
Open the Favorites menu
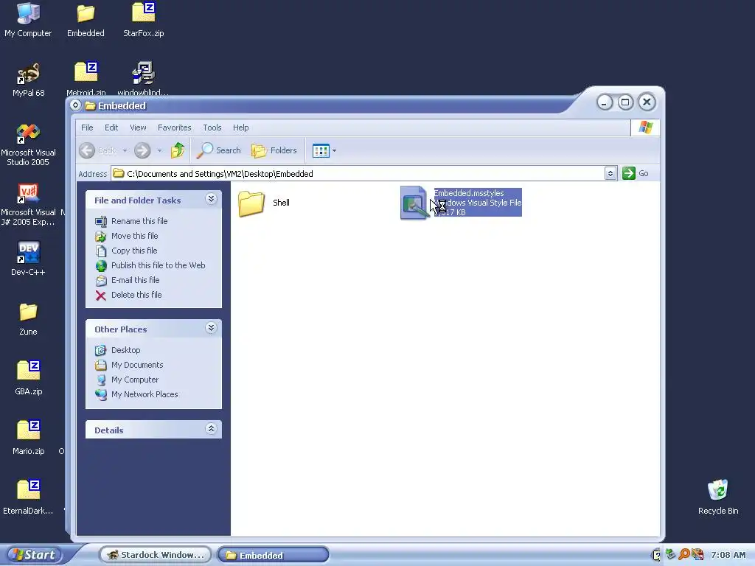pos(174,127)
